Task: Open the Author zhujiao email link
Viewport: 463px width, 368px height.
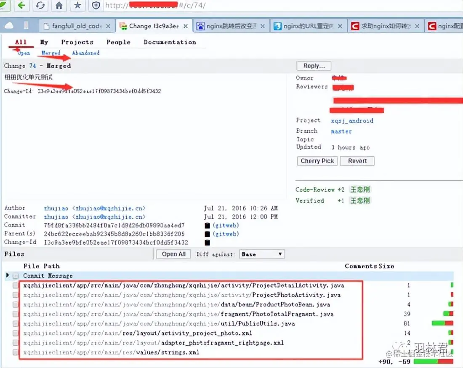Action: tap(94, 208)
